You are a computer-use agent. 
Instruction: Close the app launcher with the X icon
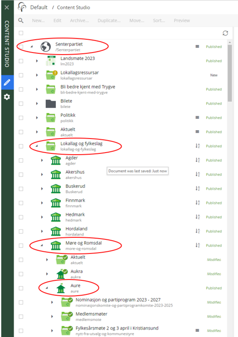[x=7, y=7]
